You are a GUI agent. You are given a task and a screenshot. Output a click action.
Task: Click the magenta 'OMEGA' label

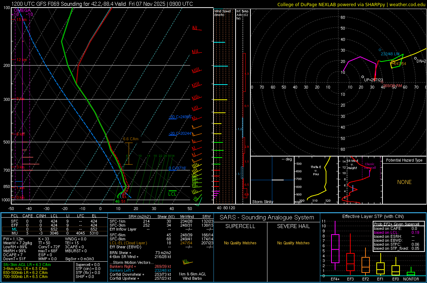pyautogui.click(x=22, y=10)
